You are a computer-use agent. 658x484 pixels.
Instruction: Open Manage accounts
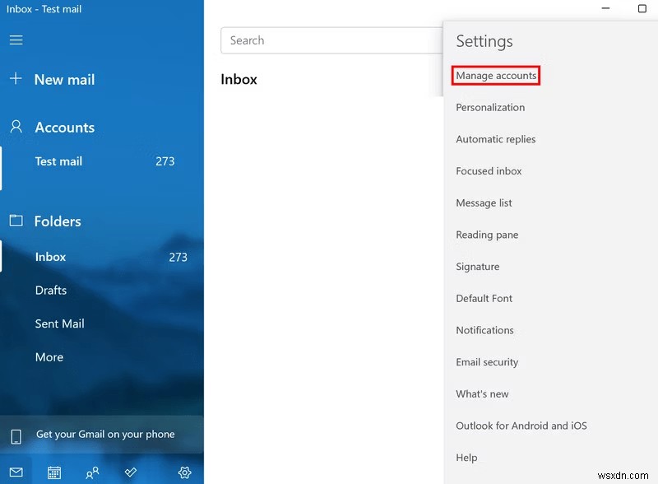(x=496, y=75)
